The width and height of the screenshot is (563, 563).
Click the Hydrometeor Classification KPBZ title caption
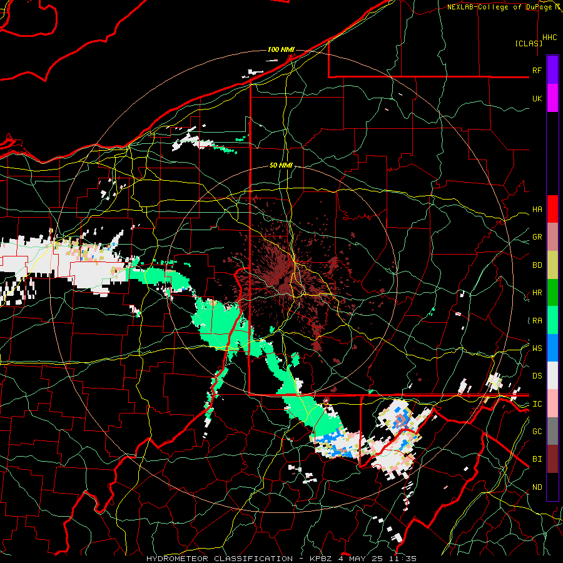[281, 559]
